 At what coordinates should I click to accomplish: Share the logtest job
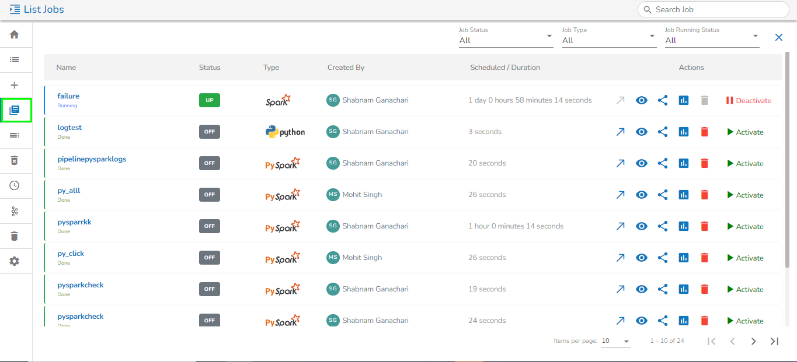tap(663, 132)
